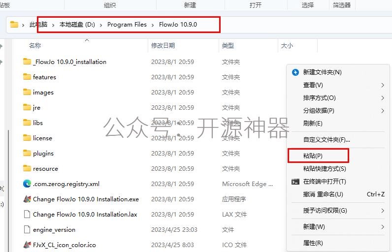Expand the chevron after 此电脑 breadcrumb
The height and width of the screenshot is (252, 392).
coord(53,25)
